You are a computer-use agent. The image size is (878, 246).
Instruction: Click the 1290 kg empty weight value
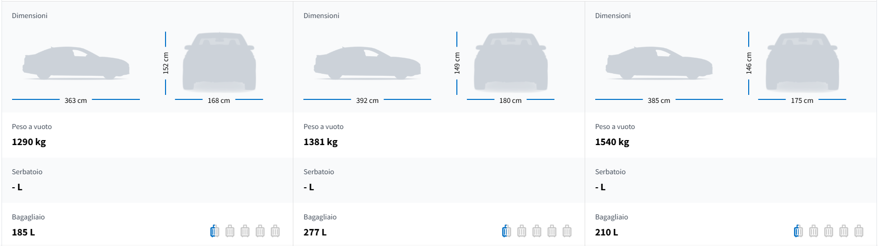click(29, 142)
